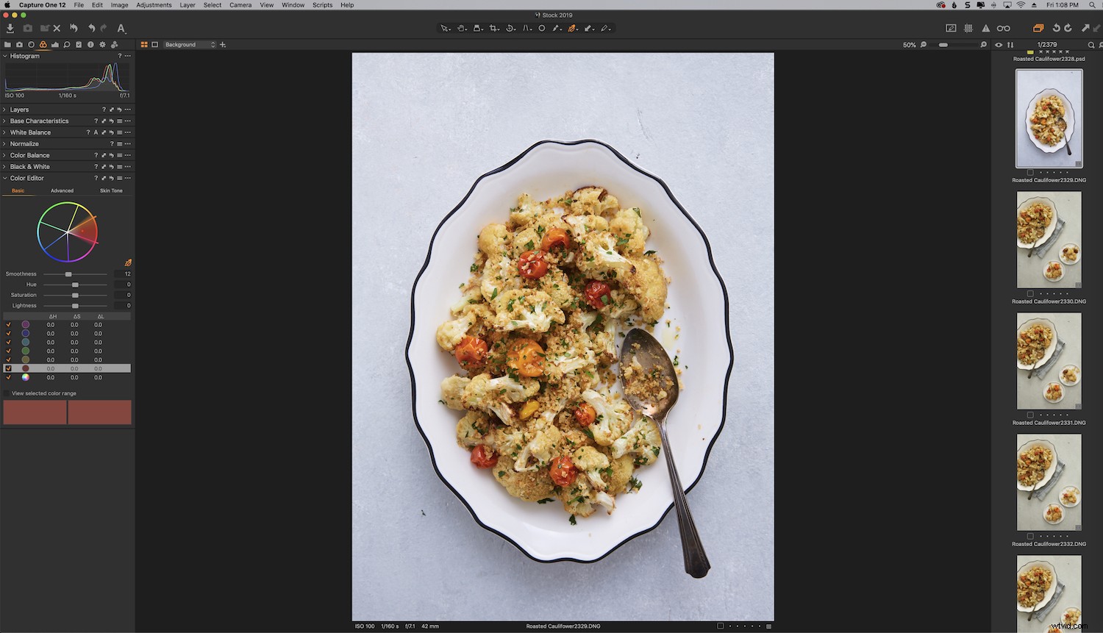Viewport: 1103px width, 633px height.
Task: Open the Color tool tab in the sidebar
Action: (43, 44)
